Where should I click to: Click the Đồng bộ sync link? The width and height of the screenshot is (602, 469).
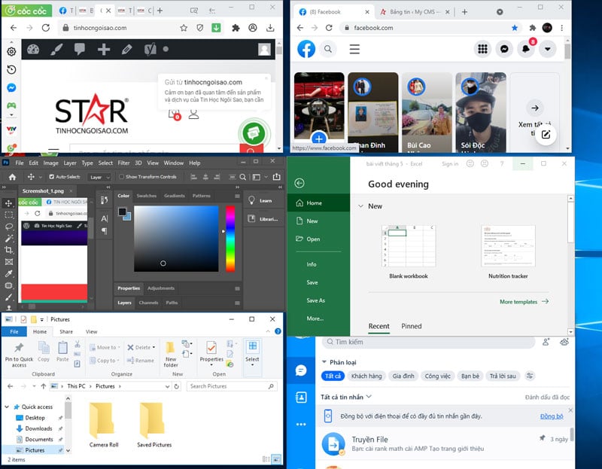point(551,416)
